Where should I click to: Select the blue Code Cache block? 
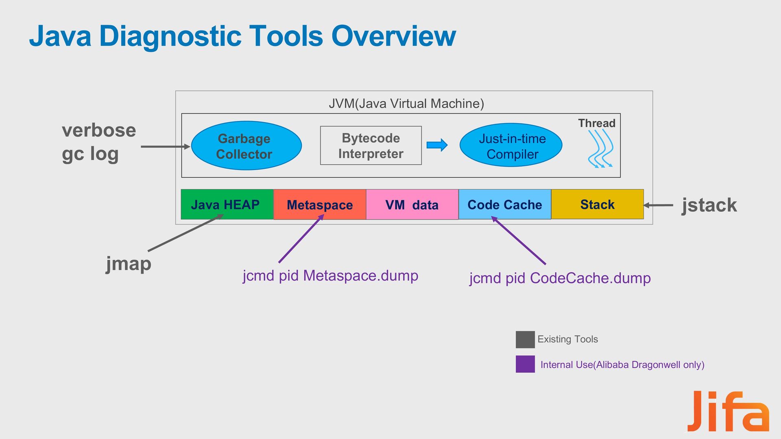[x=504, y=204]
